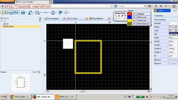178x100 pixels.
Task: Select the Track tool in PCBLib Tools
Action: click(x=116, y=16)
